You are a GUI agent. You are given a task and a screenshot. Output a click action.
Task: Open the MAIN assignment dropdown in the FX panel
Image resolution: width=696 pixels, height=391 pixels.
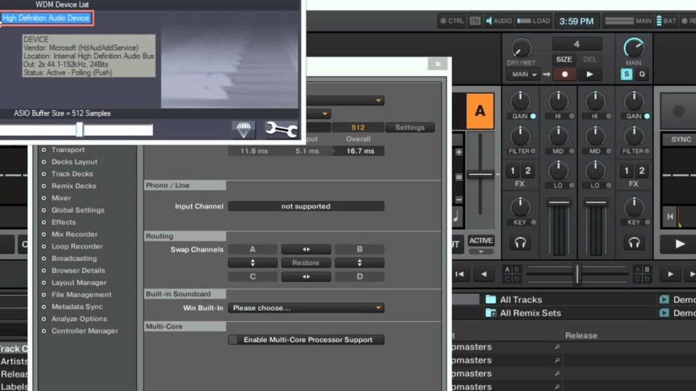click(x=523, y=74)
